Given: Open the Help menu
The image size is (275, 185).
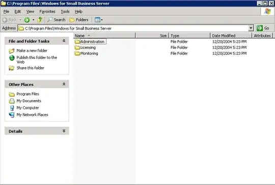Looking at the screenshot, I should [78, 12].
